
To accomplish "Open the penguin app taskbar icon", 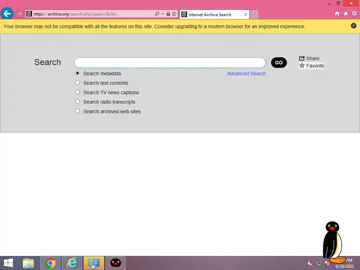I will coord(115,263).
